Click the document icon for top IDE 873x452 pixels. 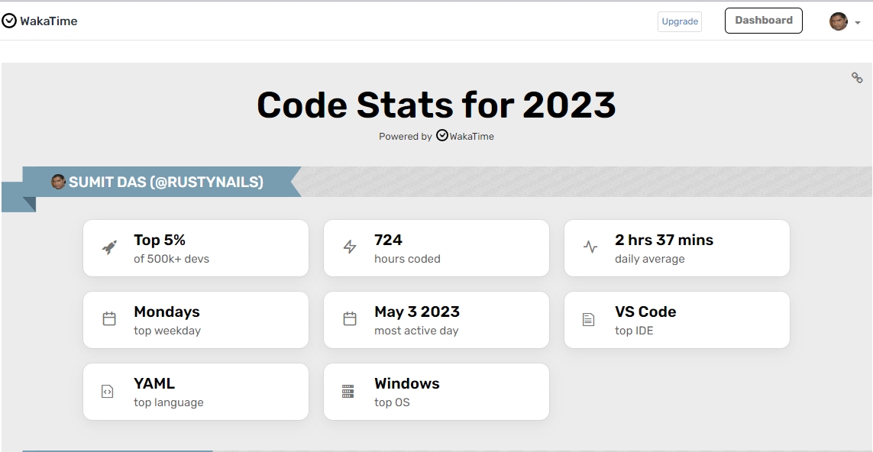(x=589, y=319)
